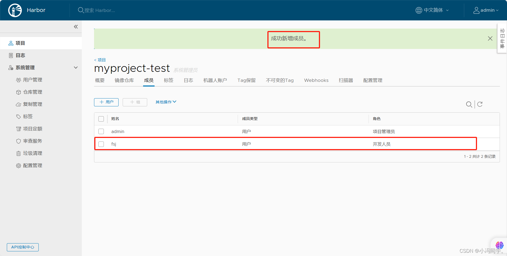
Task: Click the 配置管理 gear icon in sidebar
Action: pos(19,166)
